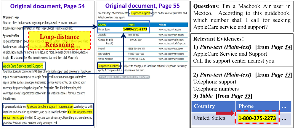Click 1-800-275-2273 in the evidence table

coord(257,118)
